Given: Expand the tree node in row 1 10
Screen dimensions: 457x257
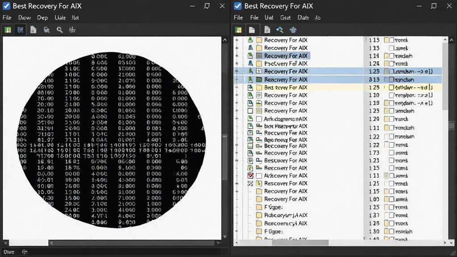Looking at the screenshot, I should pos(237,95).
